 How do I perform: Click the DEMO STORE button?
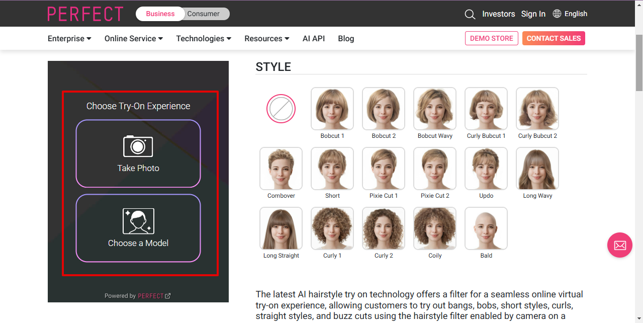click(491, 38)
